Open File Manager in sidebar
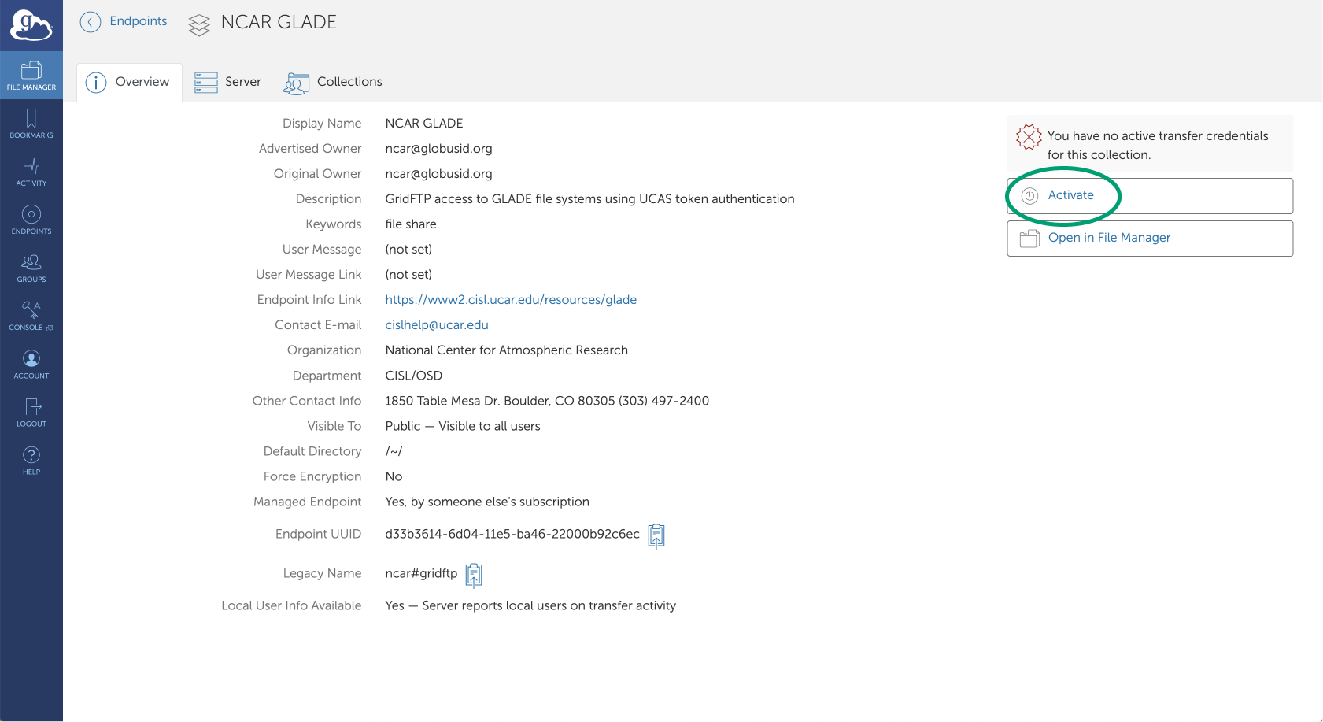 [31, 76]
